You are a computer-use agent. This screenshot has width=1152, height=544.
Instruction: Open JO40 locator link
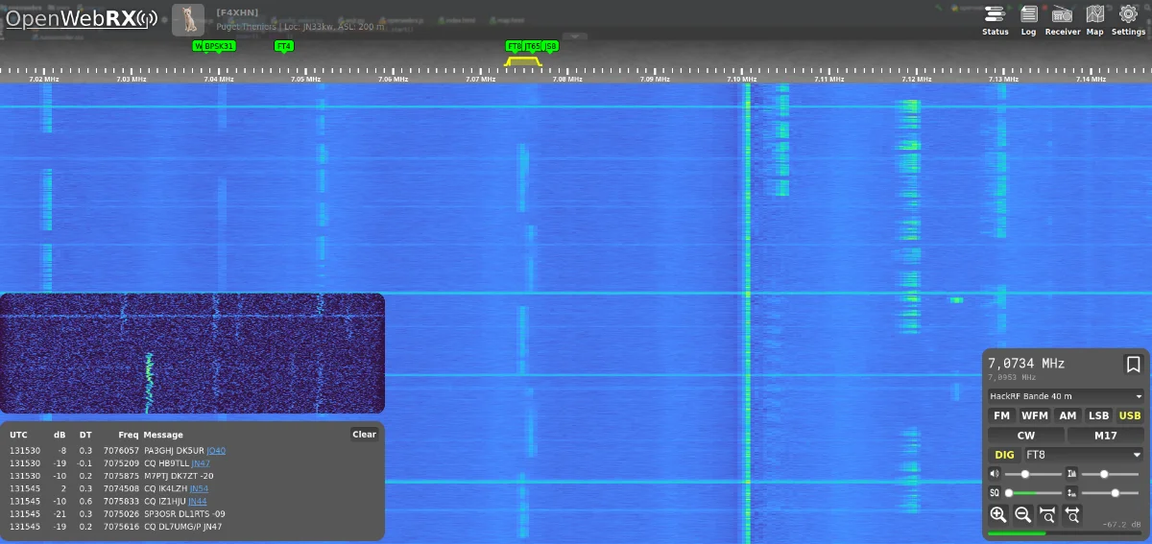tap(216, 450)
